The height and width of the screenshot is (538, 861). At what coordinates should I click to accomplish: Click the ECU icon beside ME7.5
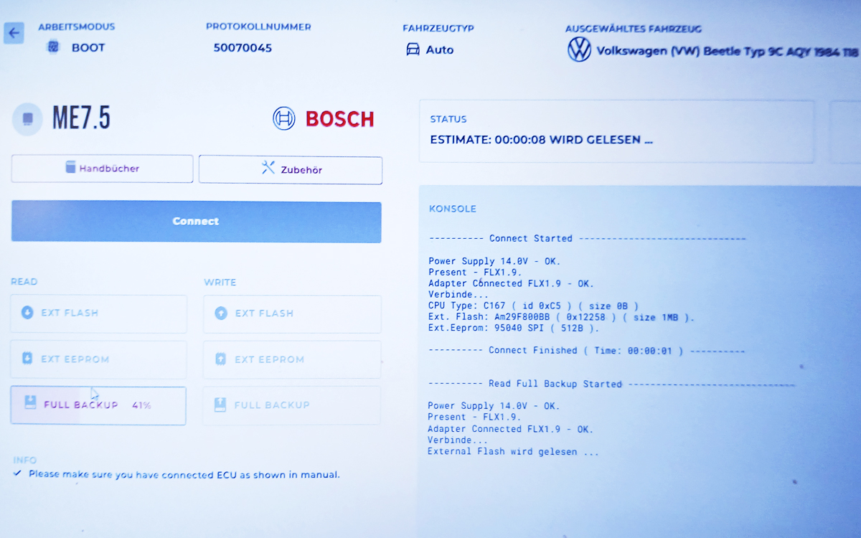point(27,118)
